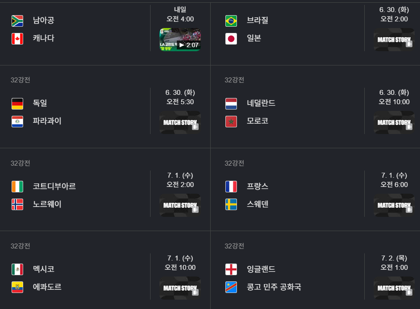Click the England flag icon
Screen dimensions: 420x309
click(231, 269)
